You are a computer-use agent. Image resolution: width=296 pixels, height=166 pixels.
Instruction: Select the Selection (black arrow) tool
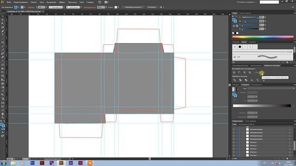click(2, 16)
